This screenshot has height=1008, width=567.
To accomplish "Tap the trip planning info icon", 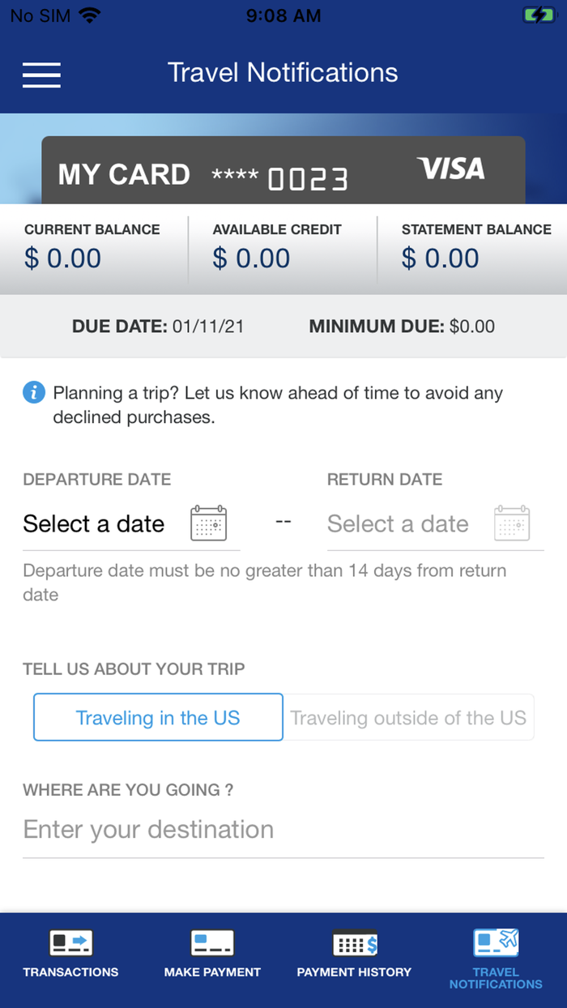I will 32,393.
